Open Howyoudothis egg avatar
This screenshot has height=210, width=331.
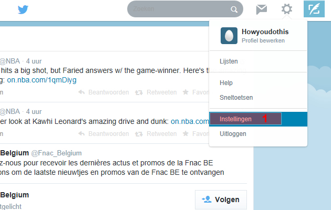click(x=229, y=36)
